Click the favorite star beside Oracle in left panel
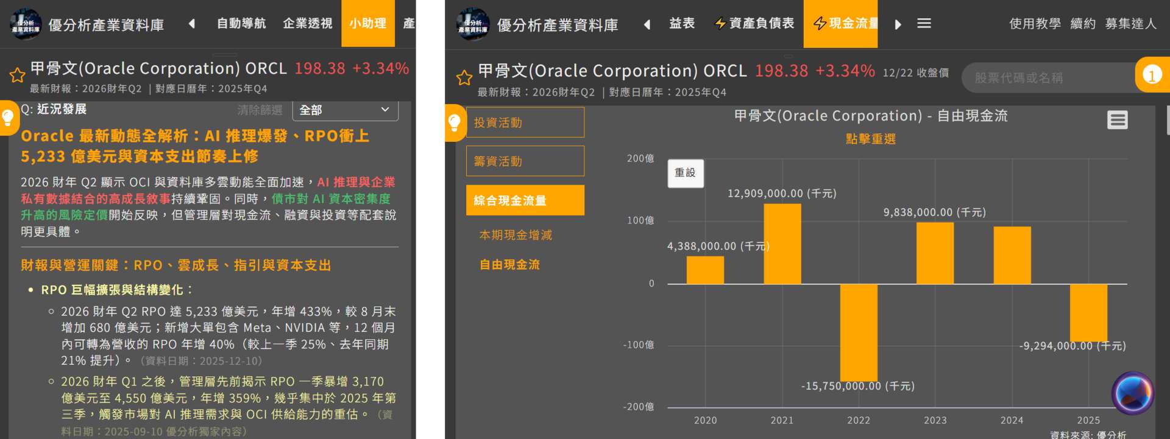This screenshot has height=439, width=1170. (17, 76)
